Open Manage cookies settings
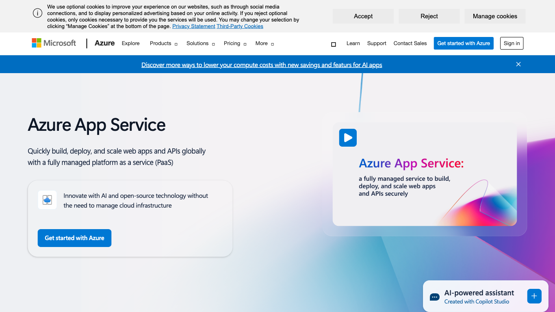Screen dimensions: 555x312 point(495,16)
